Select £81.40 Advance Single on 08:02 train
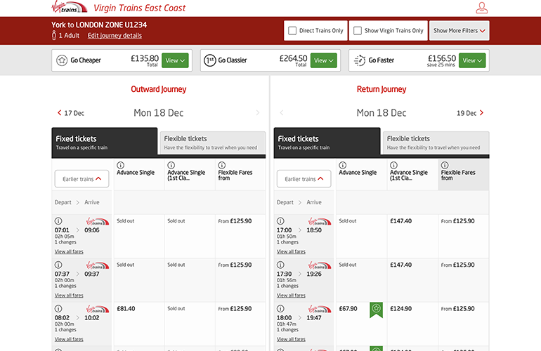The width and height of the screenshot is (541, 351). (x=126, y=309)
